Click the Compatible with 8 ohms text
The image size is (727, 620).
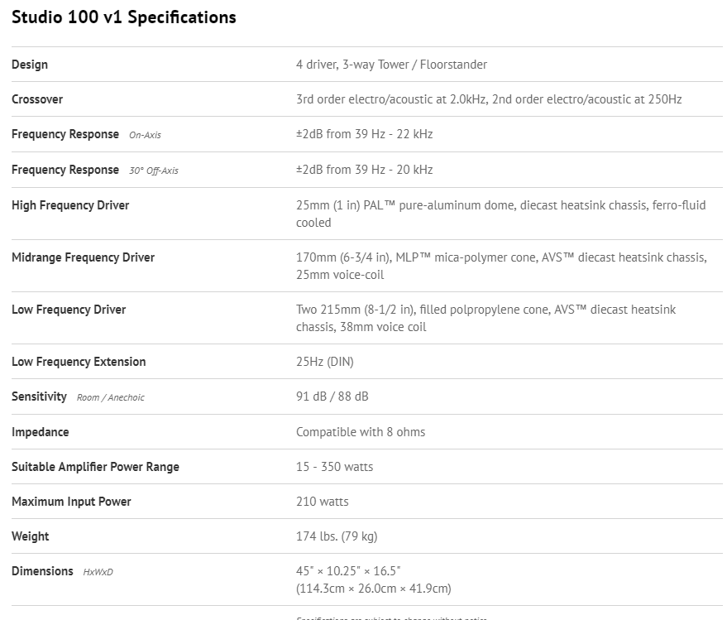[x=361, y=432]
